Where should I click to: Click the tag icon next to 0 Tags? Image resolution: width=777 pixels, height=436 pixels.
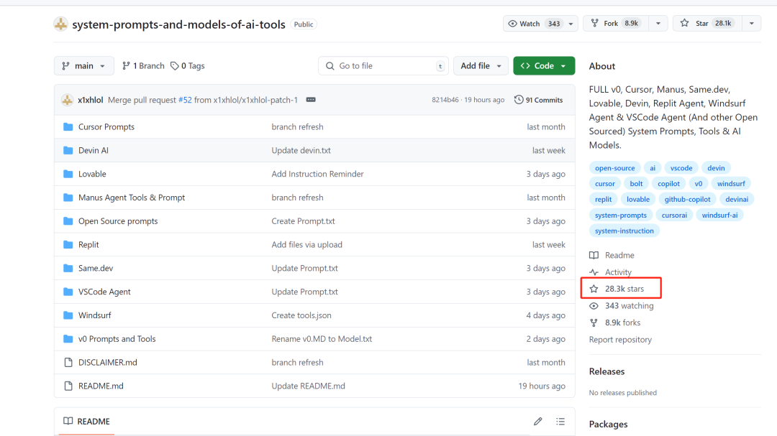pyautogui.click(x=174, y=66)
